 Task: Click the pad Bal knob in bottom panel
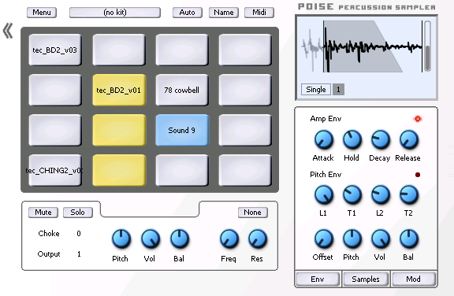180,239
